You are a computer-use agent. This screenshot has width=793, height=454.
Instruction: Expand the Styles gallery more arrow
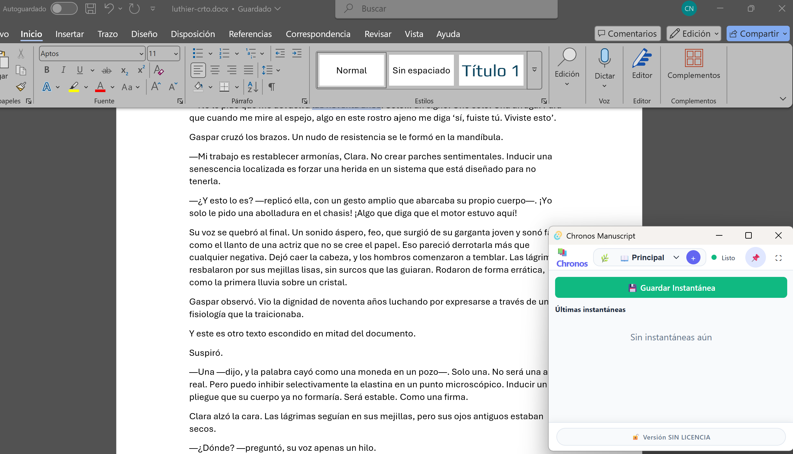[x=534, y=70]
